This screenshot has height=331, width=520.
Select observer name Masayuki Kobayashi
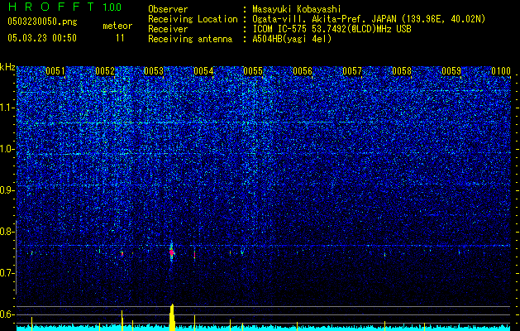point(297,9)
